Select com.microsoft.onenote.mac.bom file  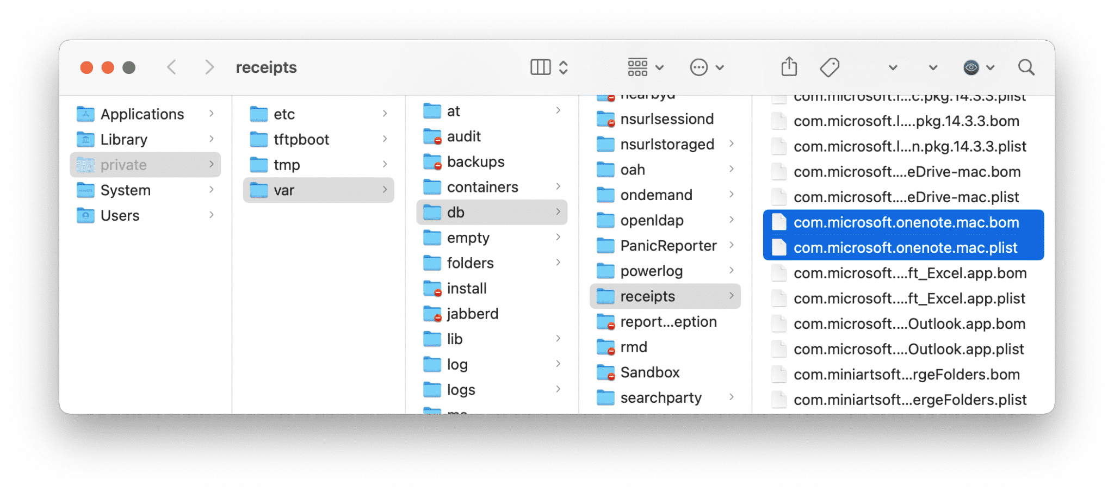(x=903, y=222)
